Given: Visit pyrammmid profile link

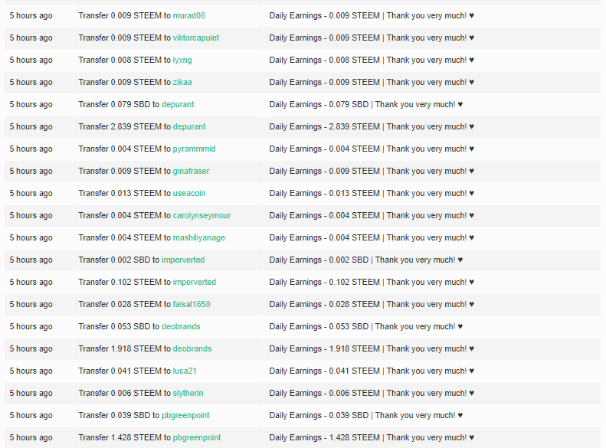Looking at the screenshot, I should click(x=194, y=149).
